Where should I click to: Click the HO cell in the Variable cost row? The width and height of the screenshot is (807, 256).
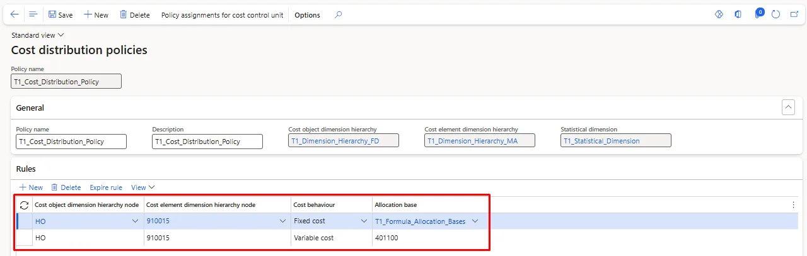click(x=88, y=238)
